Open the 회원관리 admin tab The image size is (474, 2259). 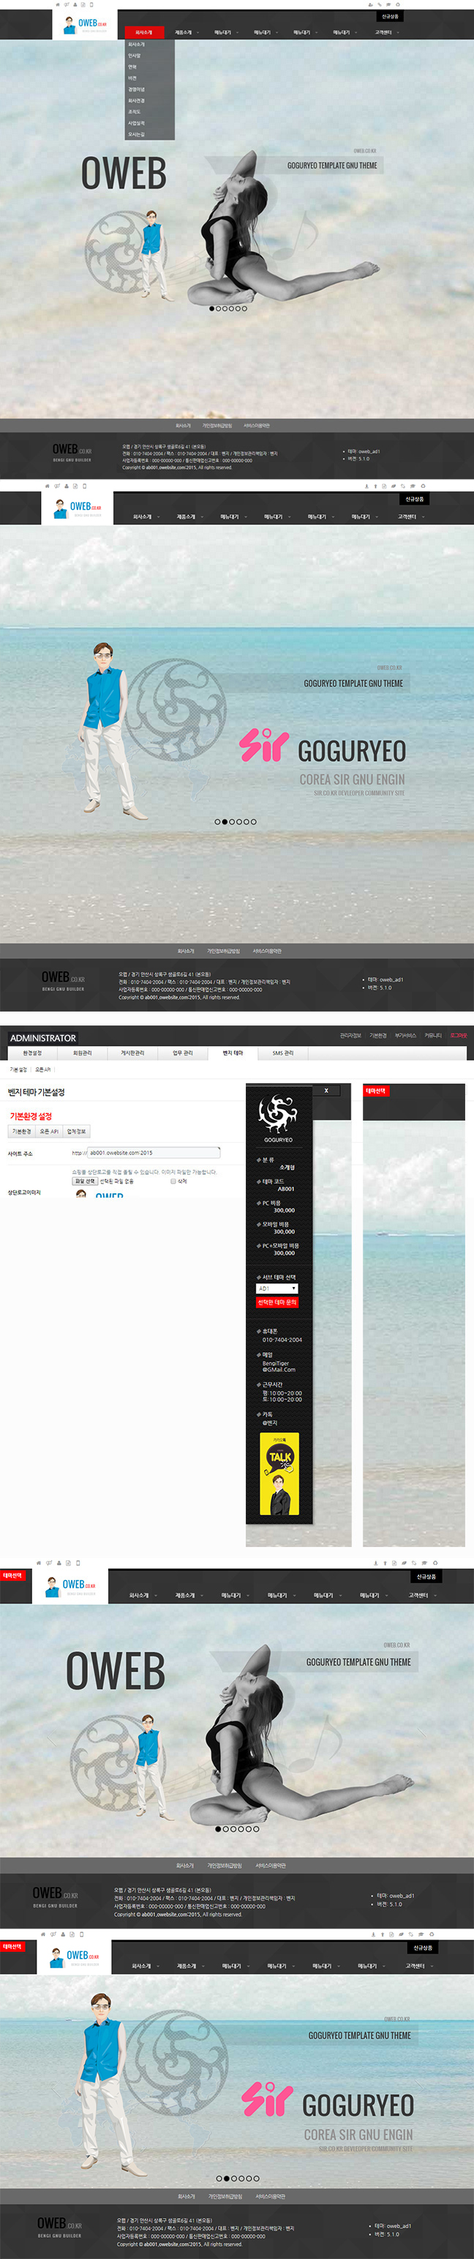(x=83, y=1053)
